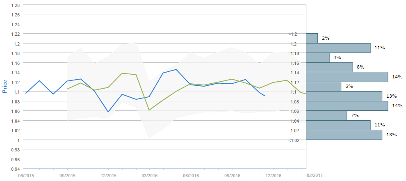The image size is (406, 181).
Task: Select the 09/2016 date label
Action: (x=232, y=175)
